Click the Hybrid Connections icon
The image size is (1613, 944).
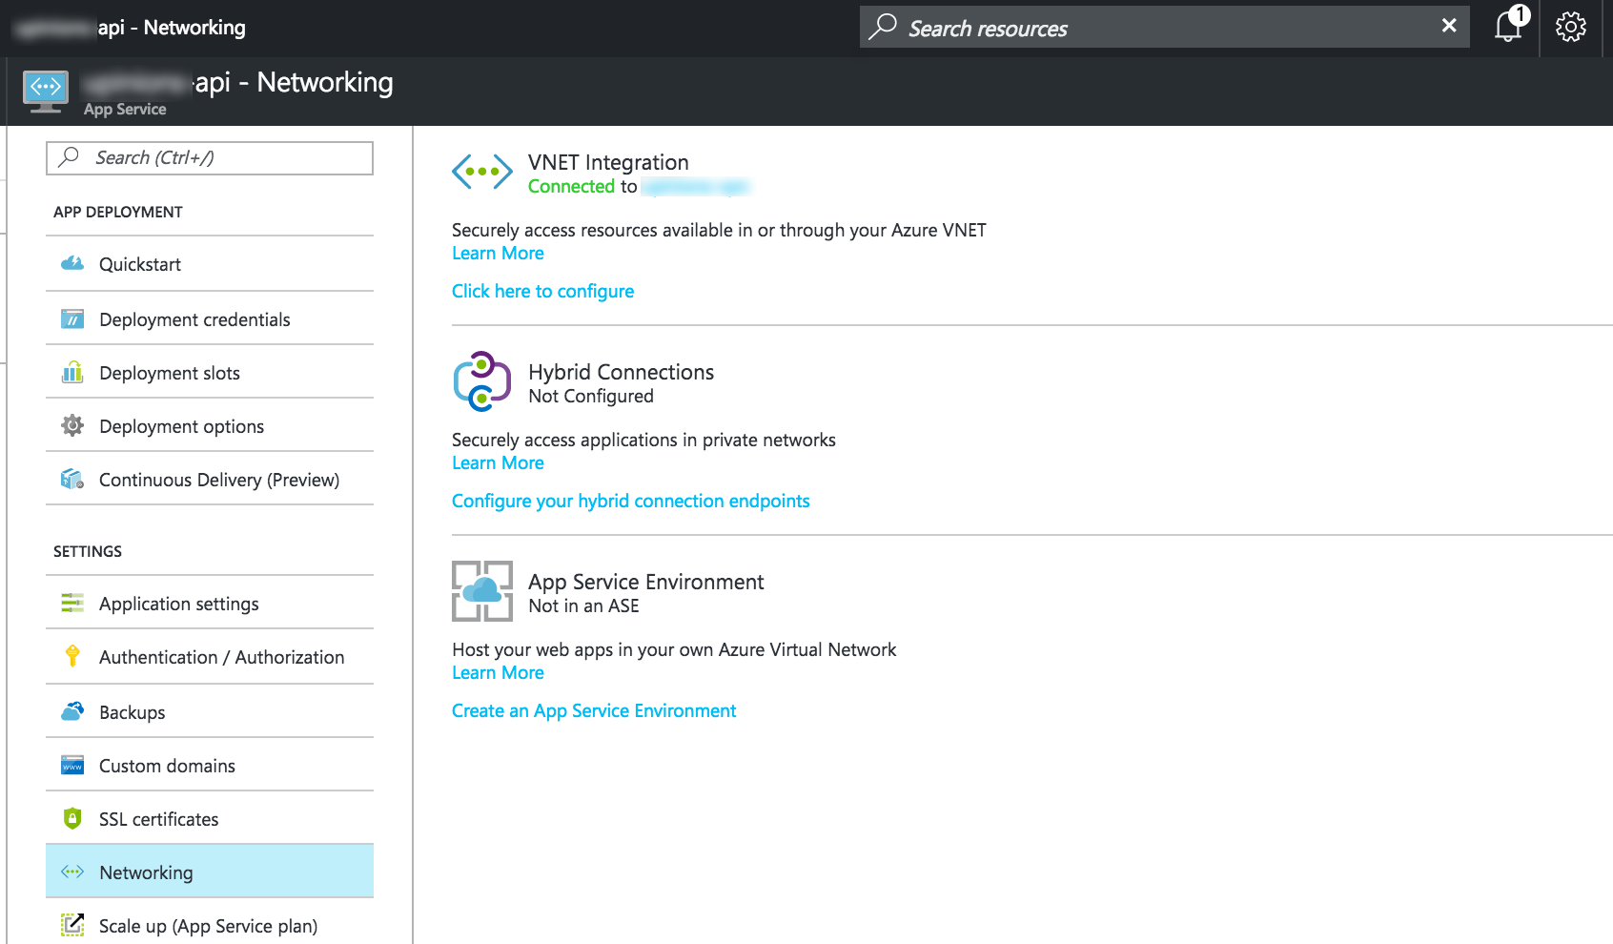tap(481, 381)
